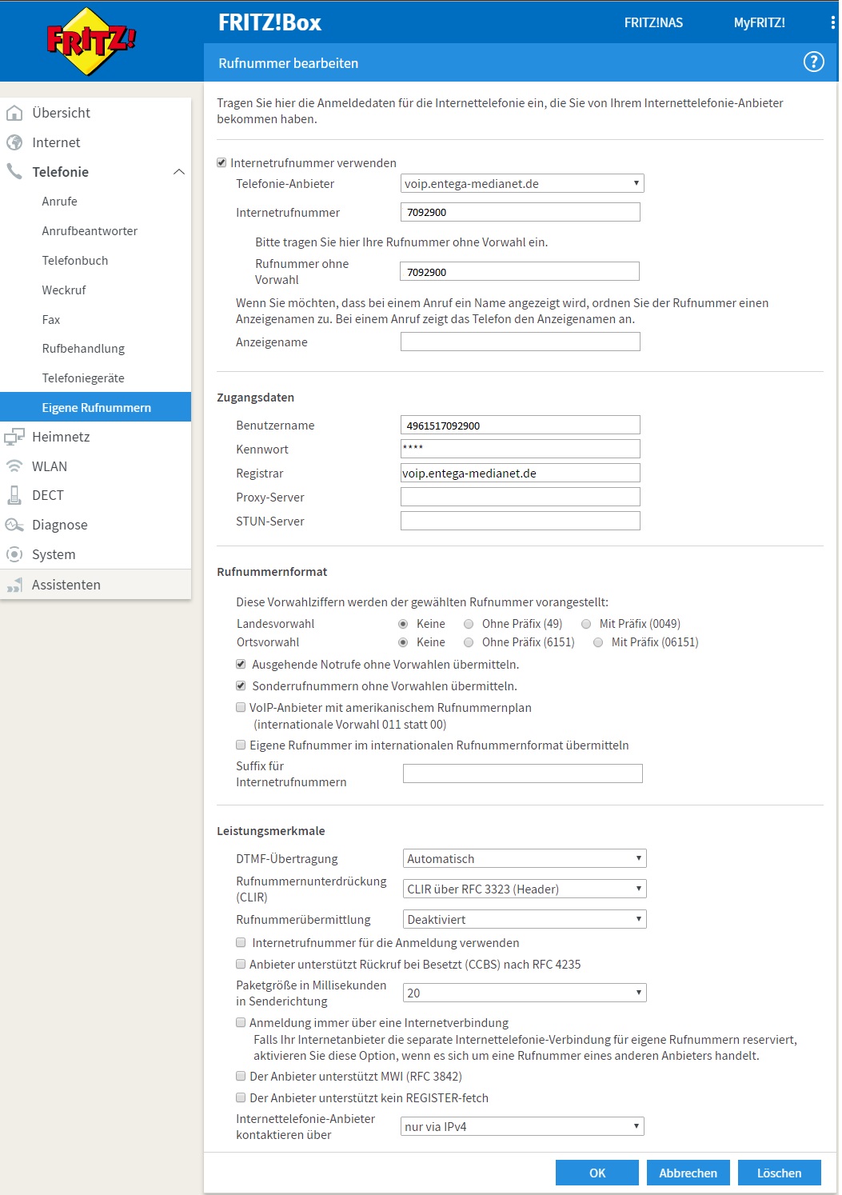This screenshot has height=1195, width=842.
Task: Open the Paketgröße in Millisekunden dropdown
Action: 525,993
